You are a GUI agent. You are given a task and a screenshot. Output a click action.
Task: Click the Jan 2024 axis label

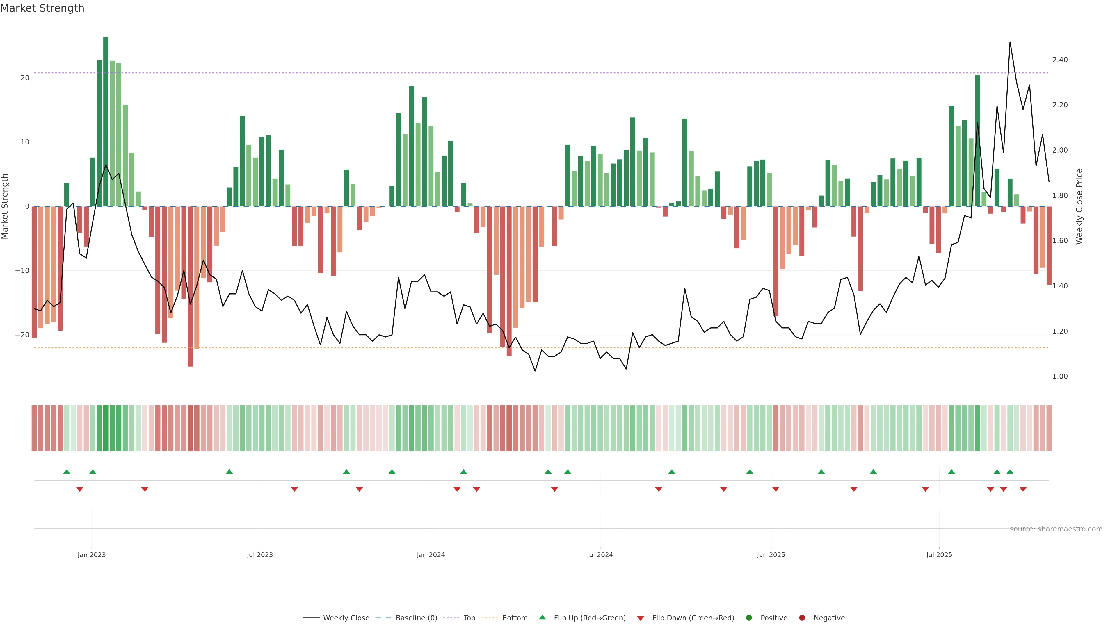click(431, 555)
